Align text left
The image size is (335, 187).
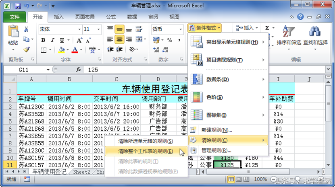click(x=110, y=39)
